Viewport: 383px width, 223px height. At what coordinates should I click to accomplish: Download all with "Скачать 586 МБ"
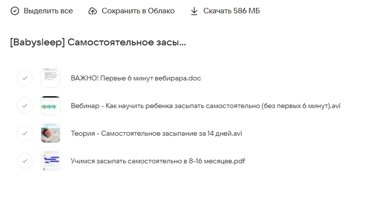(x=231, y=11)
